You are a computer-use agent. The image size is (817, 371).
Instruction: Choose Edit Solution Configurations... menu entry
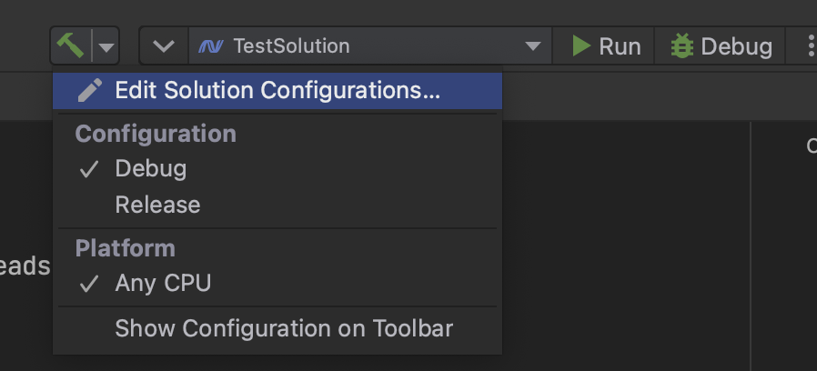coord(277,91)
